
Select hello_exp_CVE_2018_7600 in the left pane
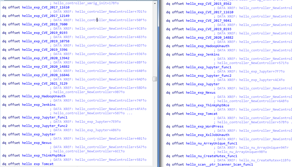[45, 24]
